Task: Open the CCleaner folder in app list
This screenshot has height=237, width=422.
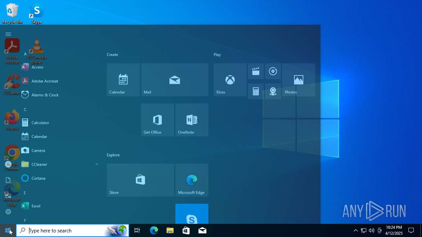Action: click(x=60, y=164)
